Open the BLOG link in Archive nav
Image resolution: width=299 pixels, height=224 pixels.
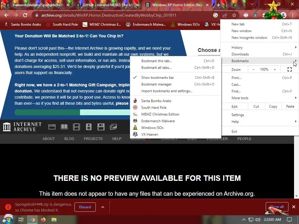click(69, 139)
